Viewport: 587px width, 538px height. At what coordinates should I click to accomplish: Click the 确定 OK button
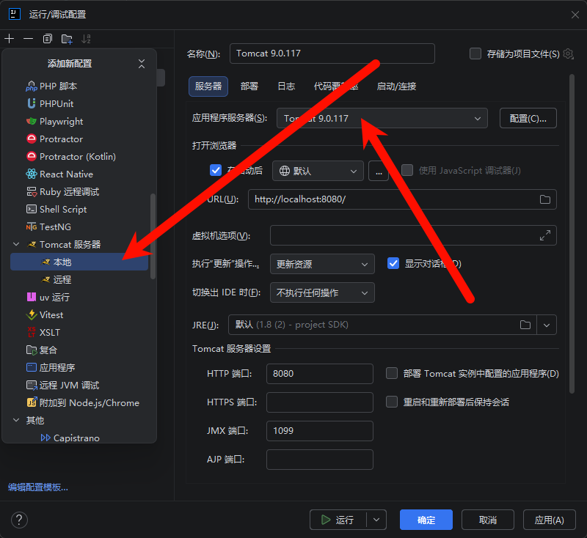(x=426, y=520)
